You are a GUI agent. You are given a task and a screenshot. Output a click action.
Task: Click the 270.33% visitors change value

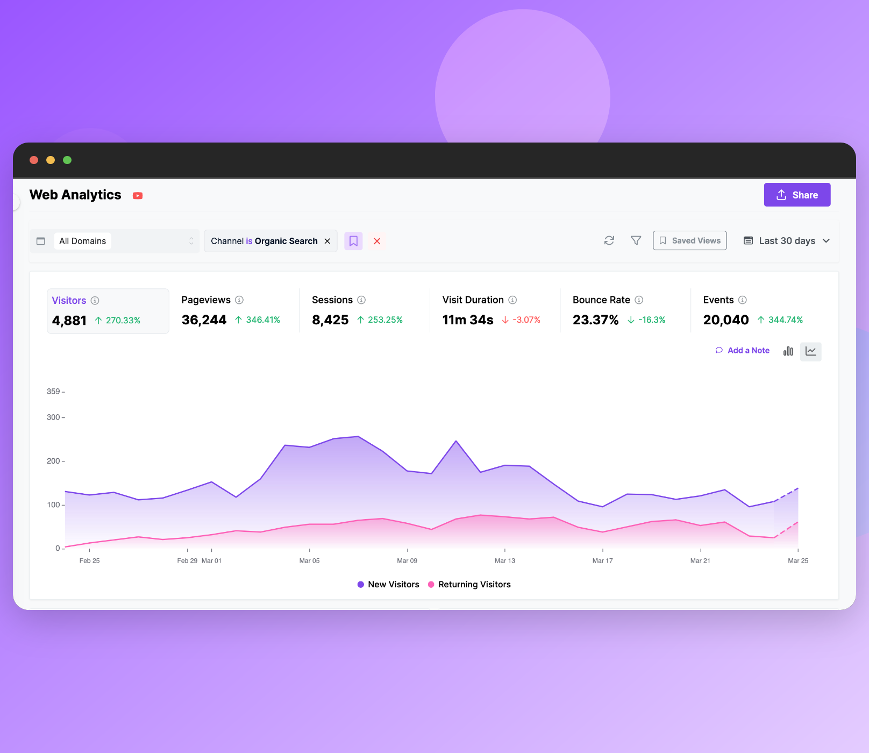(123, 321)
